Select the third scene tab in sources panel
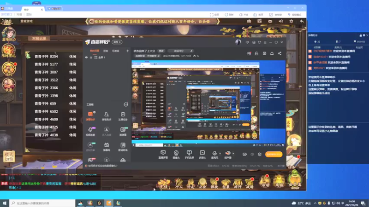Viewport: 369px width, 207px height. tap(115, 51)
